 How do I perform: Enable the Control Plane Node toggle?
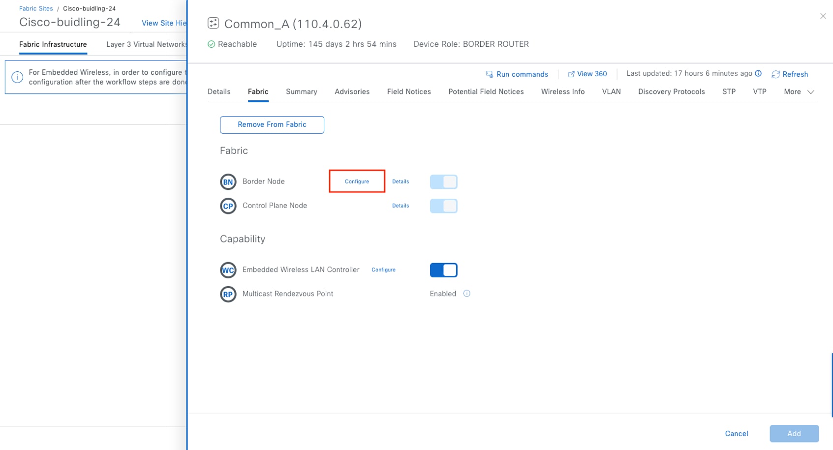[443, 206]
